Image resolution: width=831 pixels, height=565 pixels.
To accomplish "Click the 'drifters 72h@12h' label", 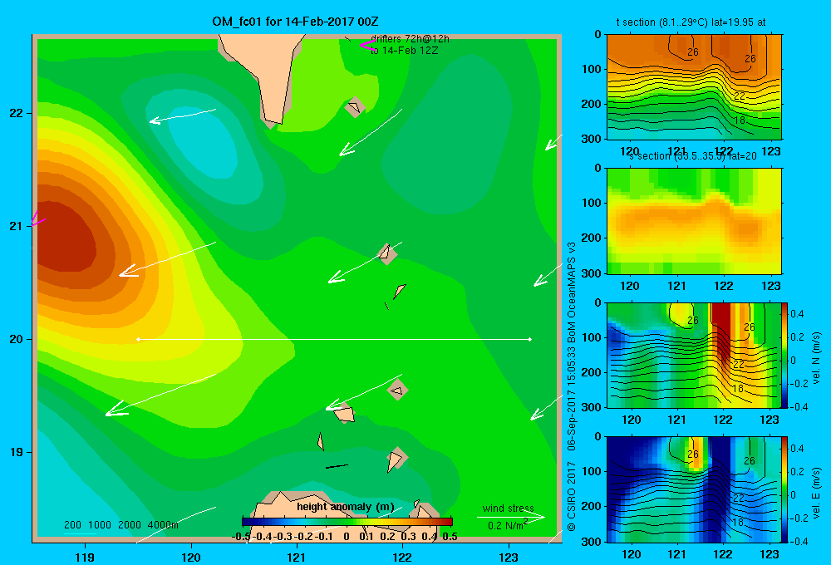I will tap(411, 39).
